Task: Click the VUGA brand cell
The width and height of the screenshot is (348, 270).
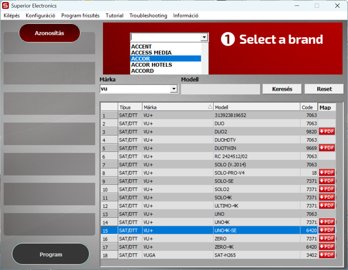Action: 178,255
